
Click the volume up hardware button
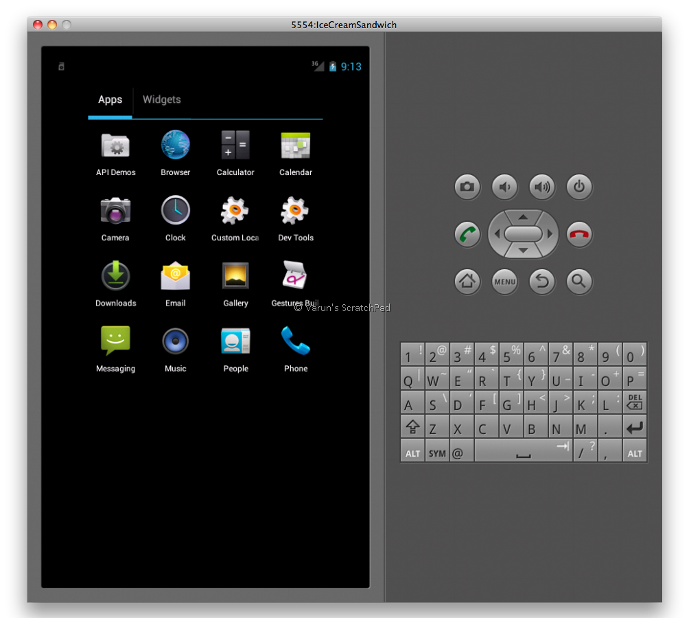[541, 187]
